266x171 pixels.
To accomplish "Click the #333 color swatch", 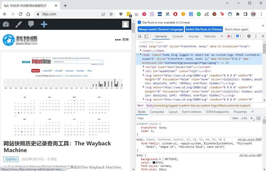I will click(x=154, y=162).
